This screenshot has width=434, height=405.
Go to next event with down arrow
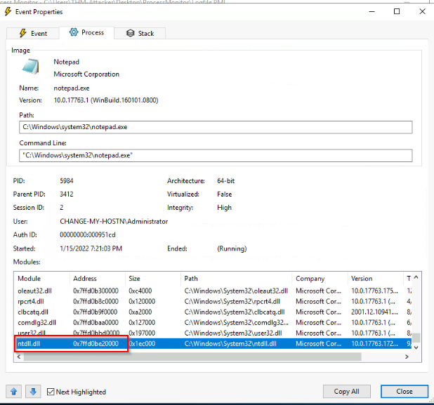coord(33,392)
